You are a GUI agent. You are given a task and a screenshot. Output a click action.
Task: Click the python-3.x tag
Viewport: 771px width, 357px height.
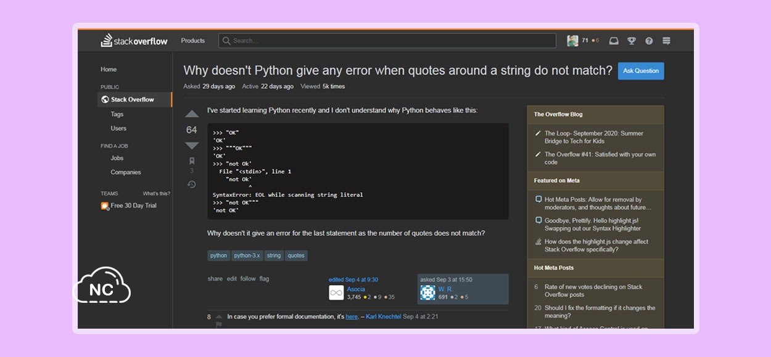coord(247,255)
